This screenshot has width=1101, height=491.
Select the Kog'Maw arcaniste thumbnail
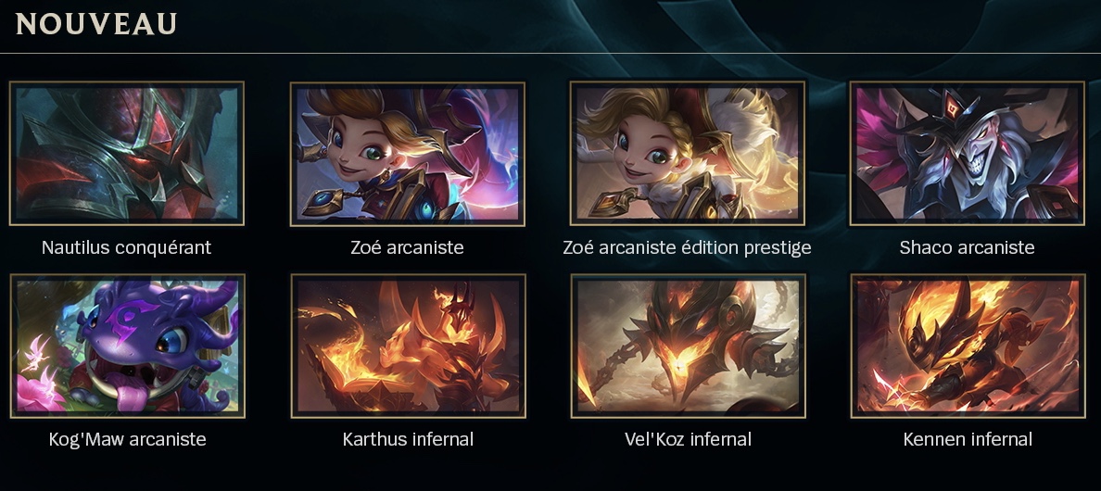[127, 346]
